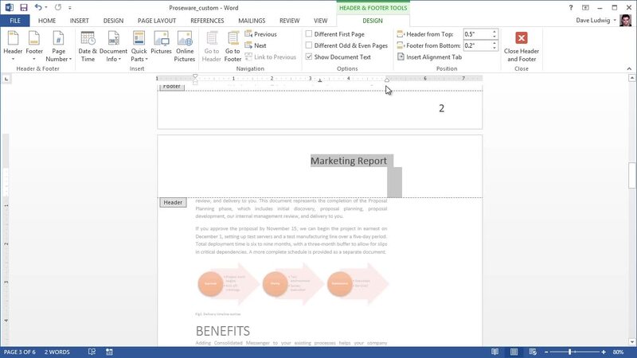Image resolution: width=637 pixels, height=358 pixels.
Task: Click the Undo arrow icon
Action: 38,7
